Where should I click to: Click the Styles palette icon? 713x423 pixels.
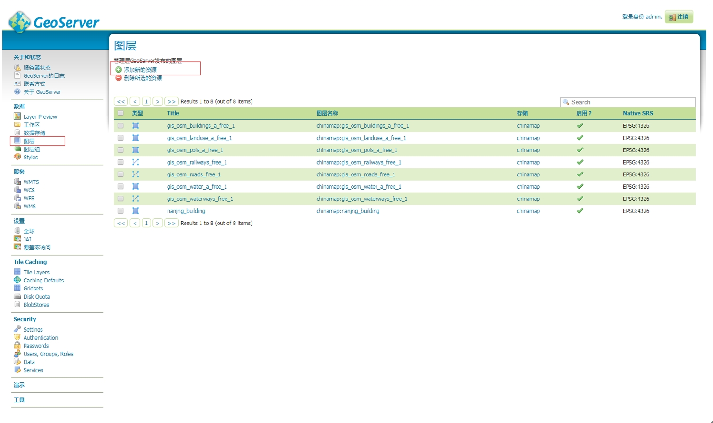pyautogui.click(x=17, y=157)
